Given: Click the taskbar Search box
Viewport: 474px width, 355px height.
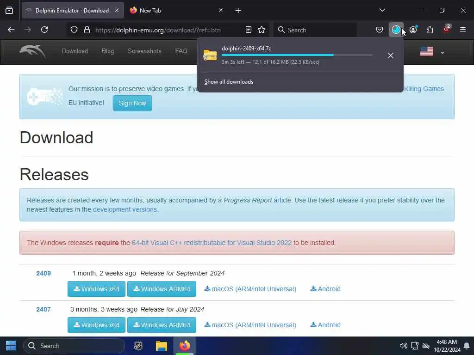Looking at the screenshot, I should [x=74, y=346].
